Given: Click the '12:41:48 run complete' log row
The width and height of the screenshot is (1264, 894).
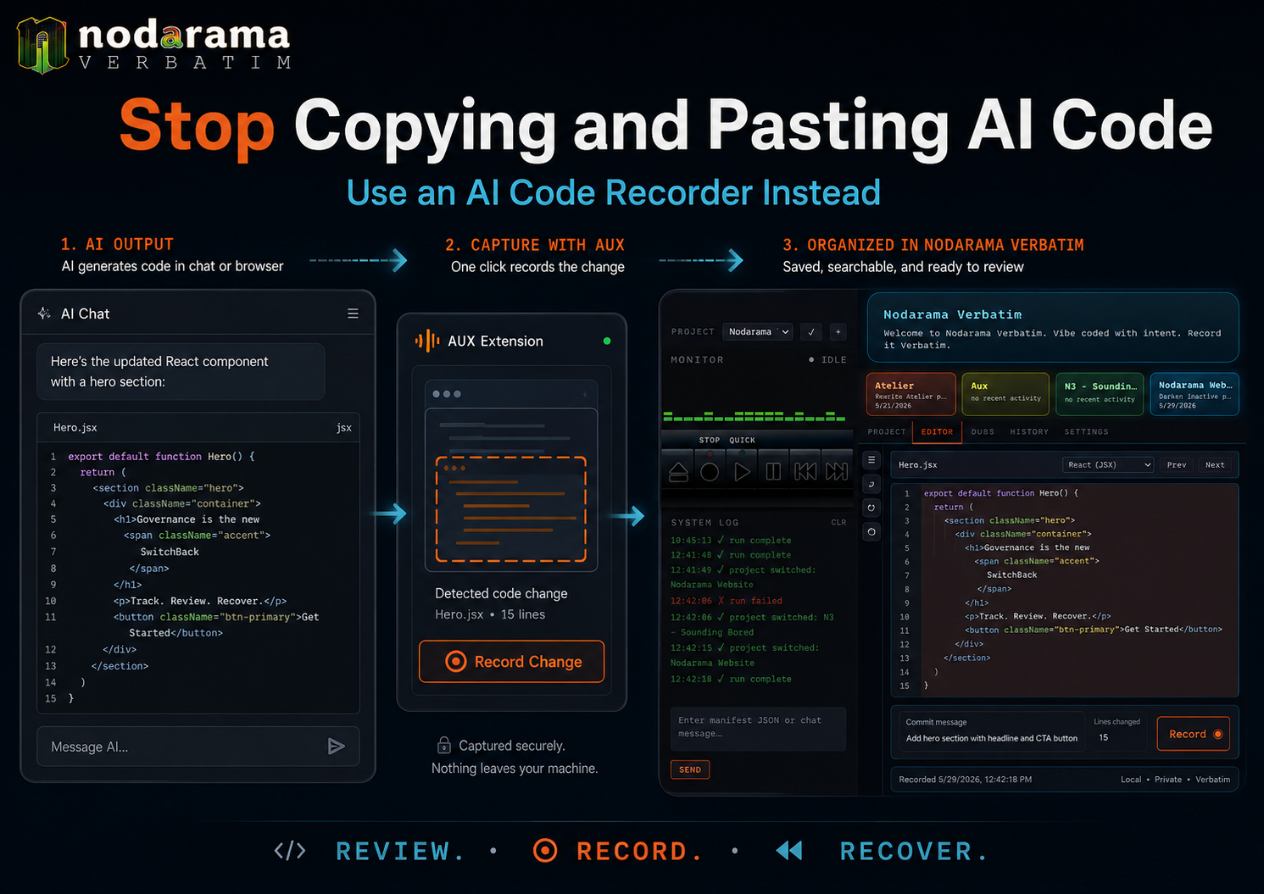Looking at the screenshot, I should 731,555.
